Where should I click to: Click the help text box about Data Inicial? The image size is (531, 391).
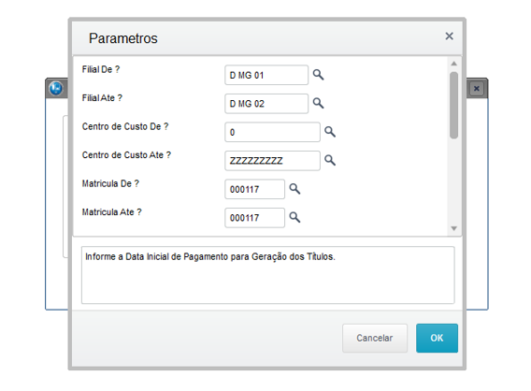pos(268,275)
